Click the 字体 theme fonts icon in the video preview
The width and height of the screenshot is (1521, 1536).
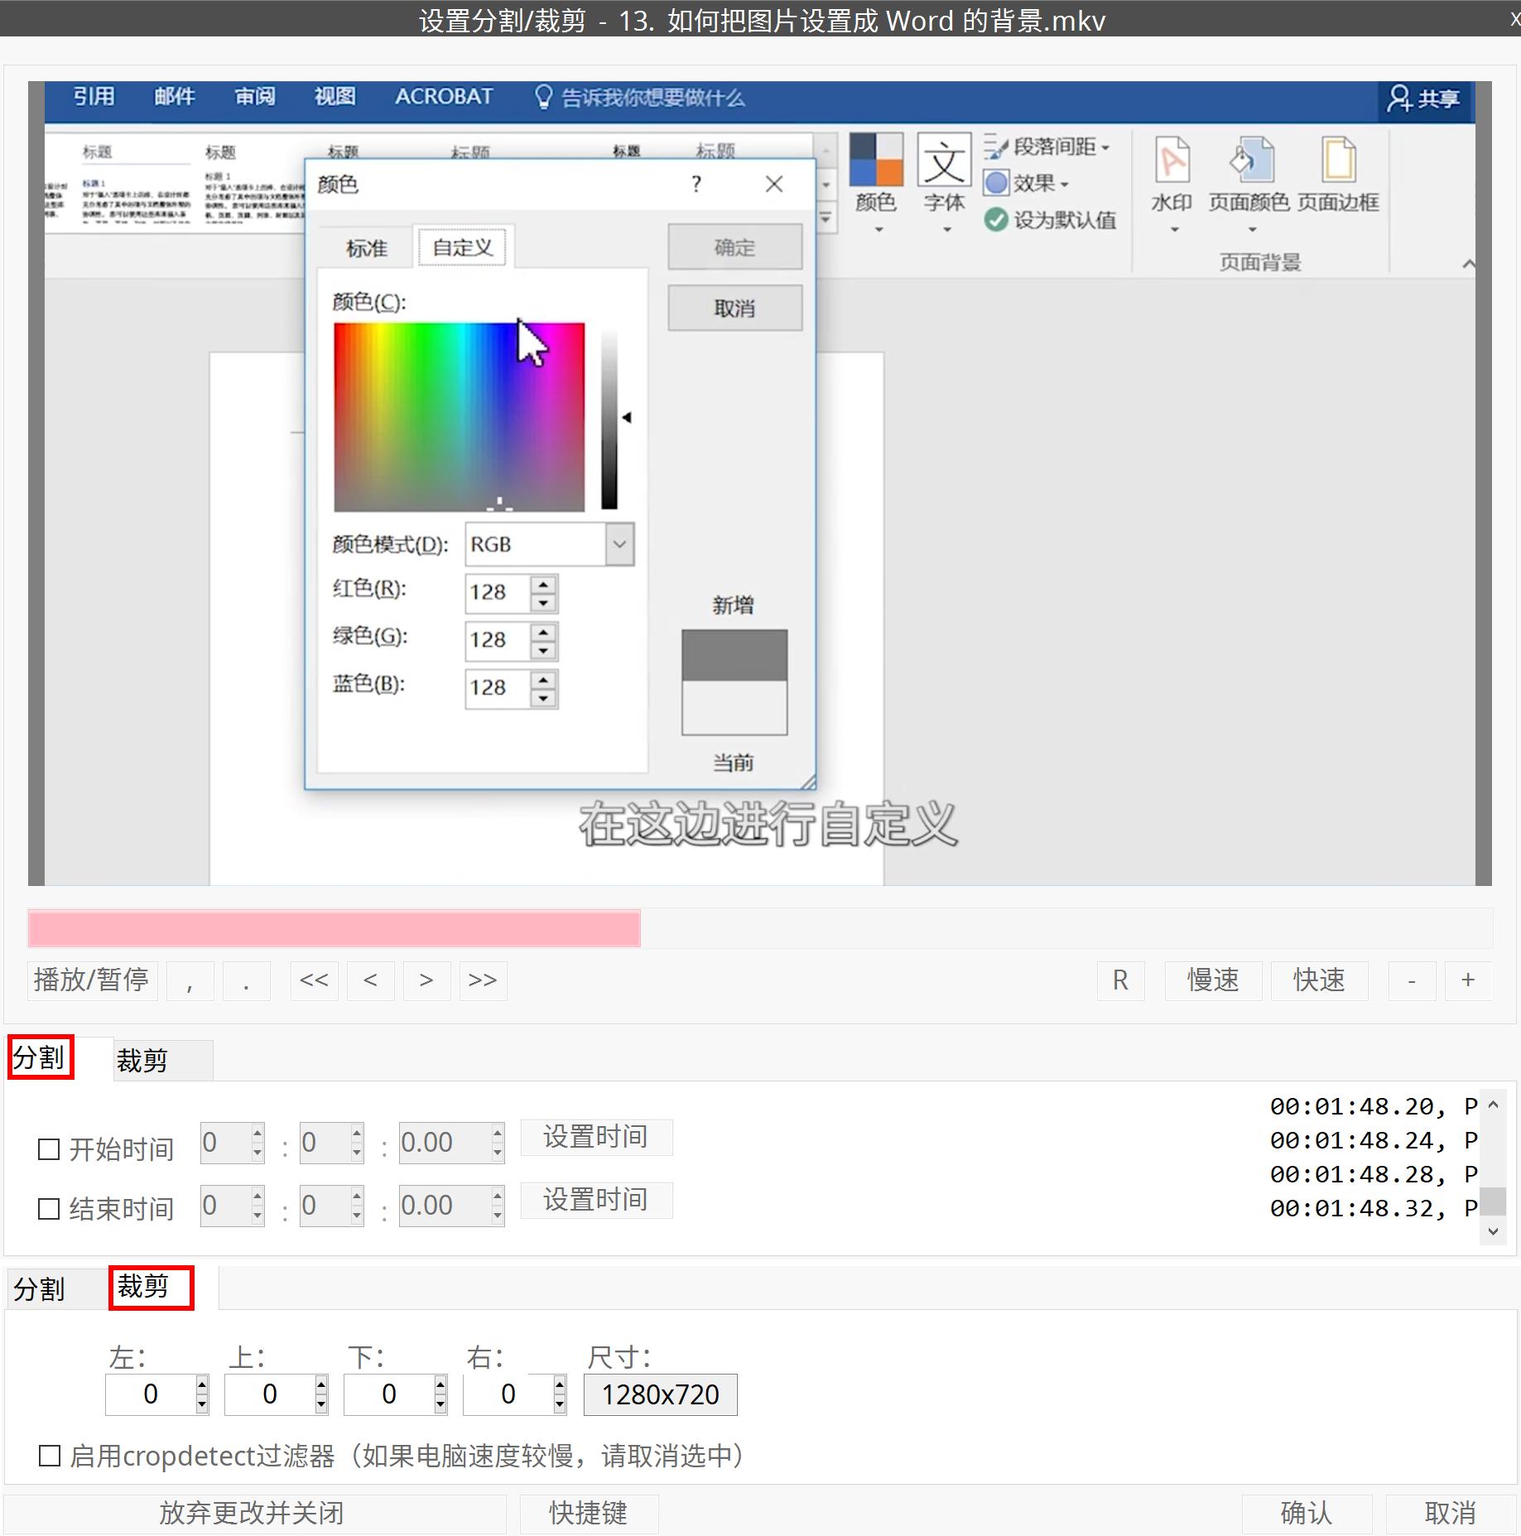point(944,160)
